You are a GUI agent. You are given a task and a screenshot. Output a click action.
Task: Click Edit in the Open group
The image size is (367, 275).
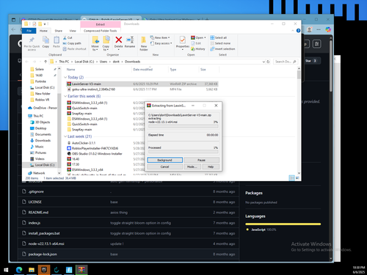pos(196,43)
